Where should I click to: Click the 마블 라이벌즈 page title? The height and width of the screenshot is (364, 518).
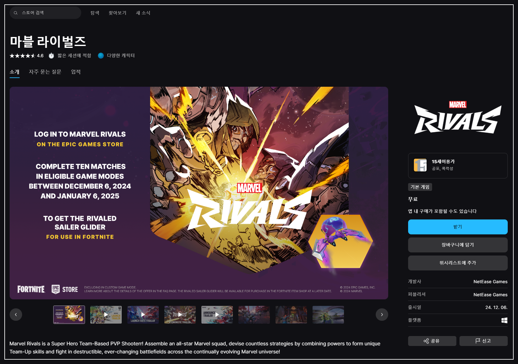[x=48, y=42]
